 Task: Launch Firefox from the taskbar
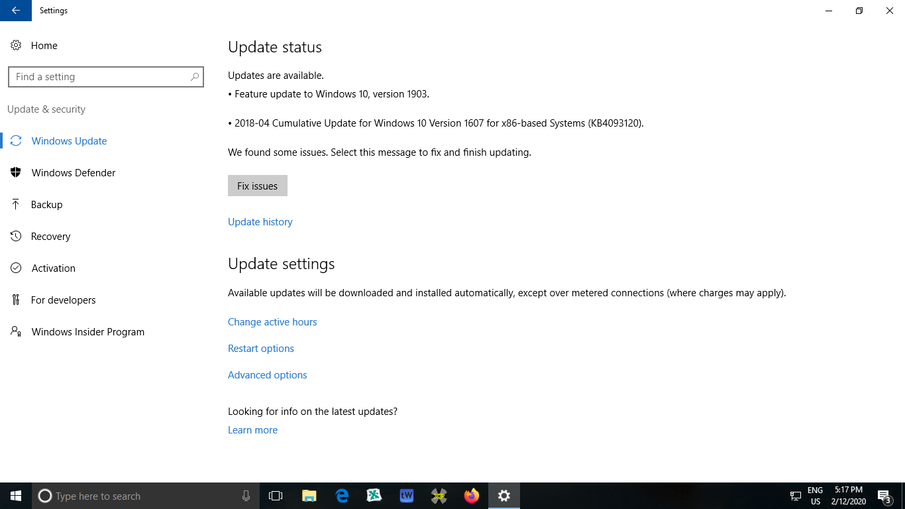tap(472, 496)
